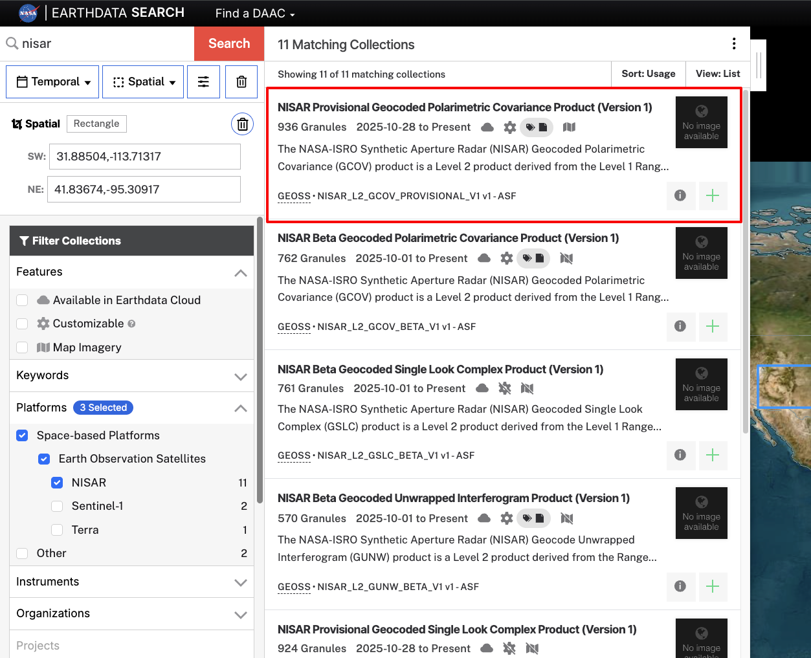
Task: Click customizable gear on Provisional Covariance collection
Action: click(510, 127)
